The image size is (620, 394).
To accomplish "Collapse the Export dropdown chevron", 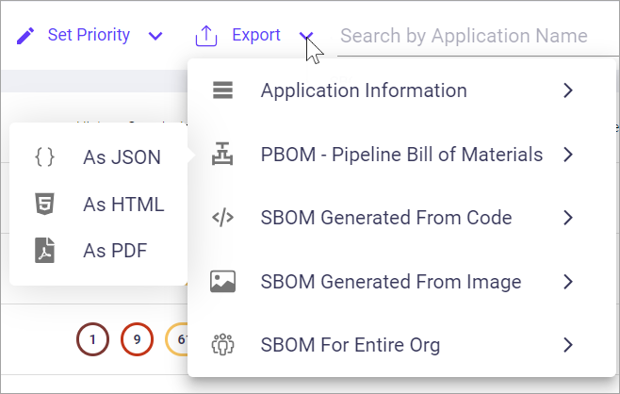I will click(x=307, y=36).
